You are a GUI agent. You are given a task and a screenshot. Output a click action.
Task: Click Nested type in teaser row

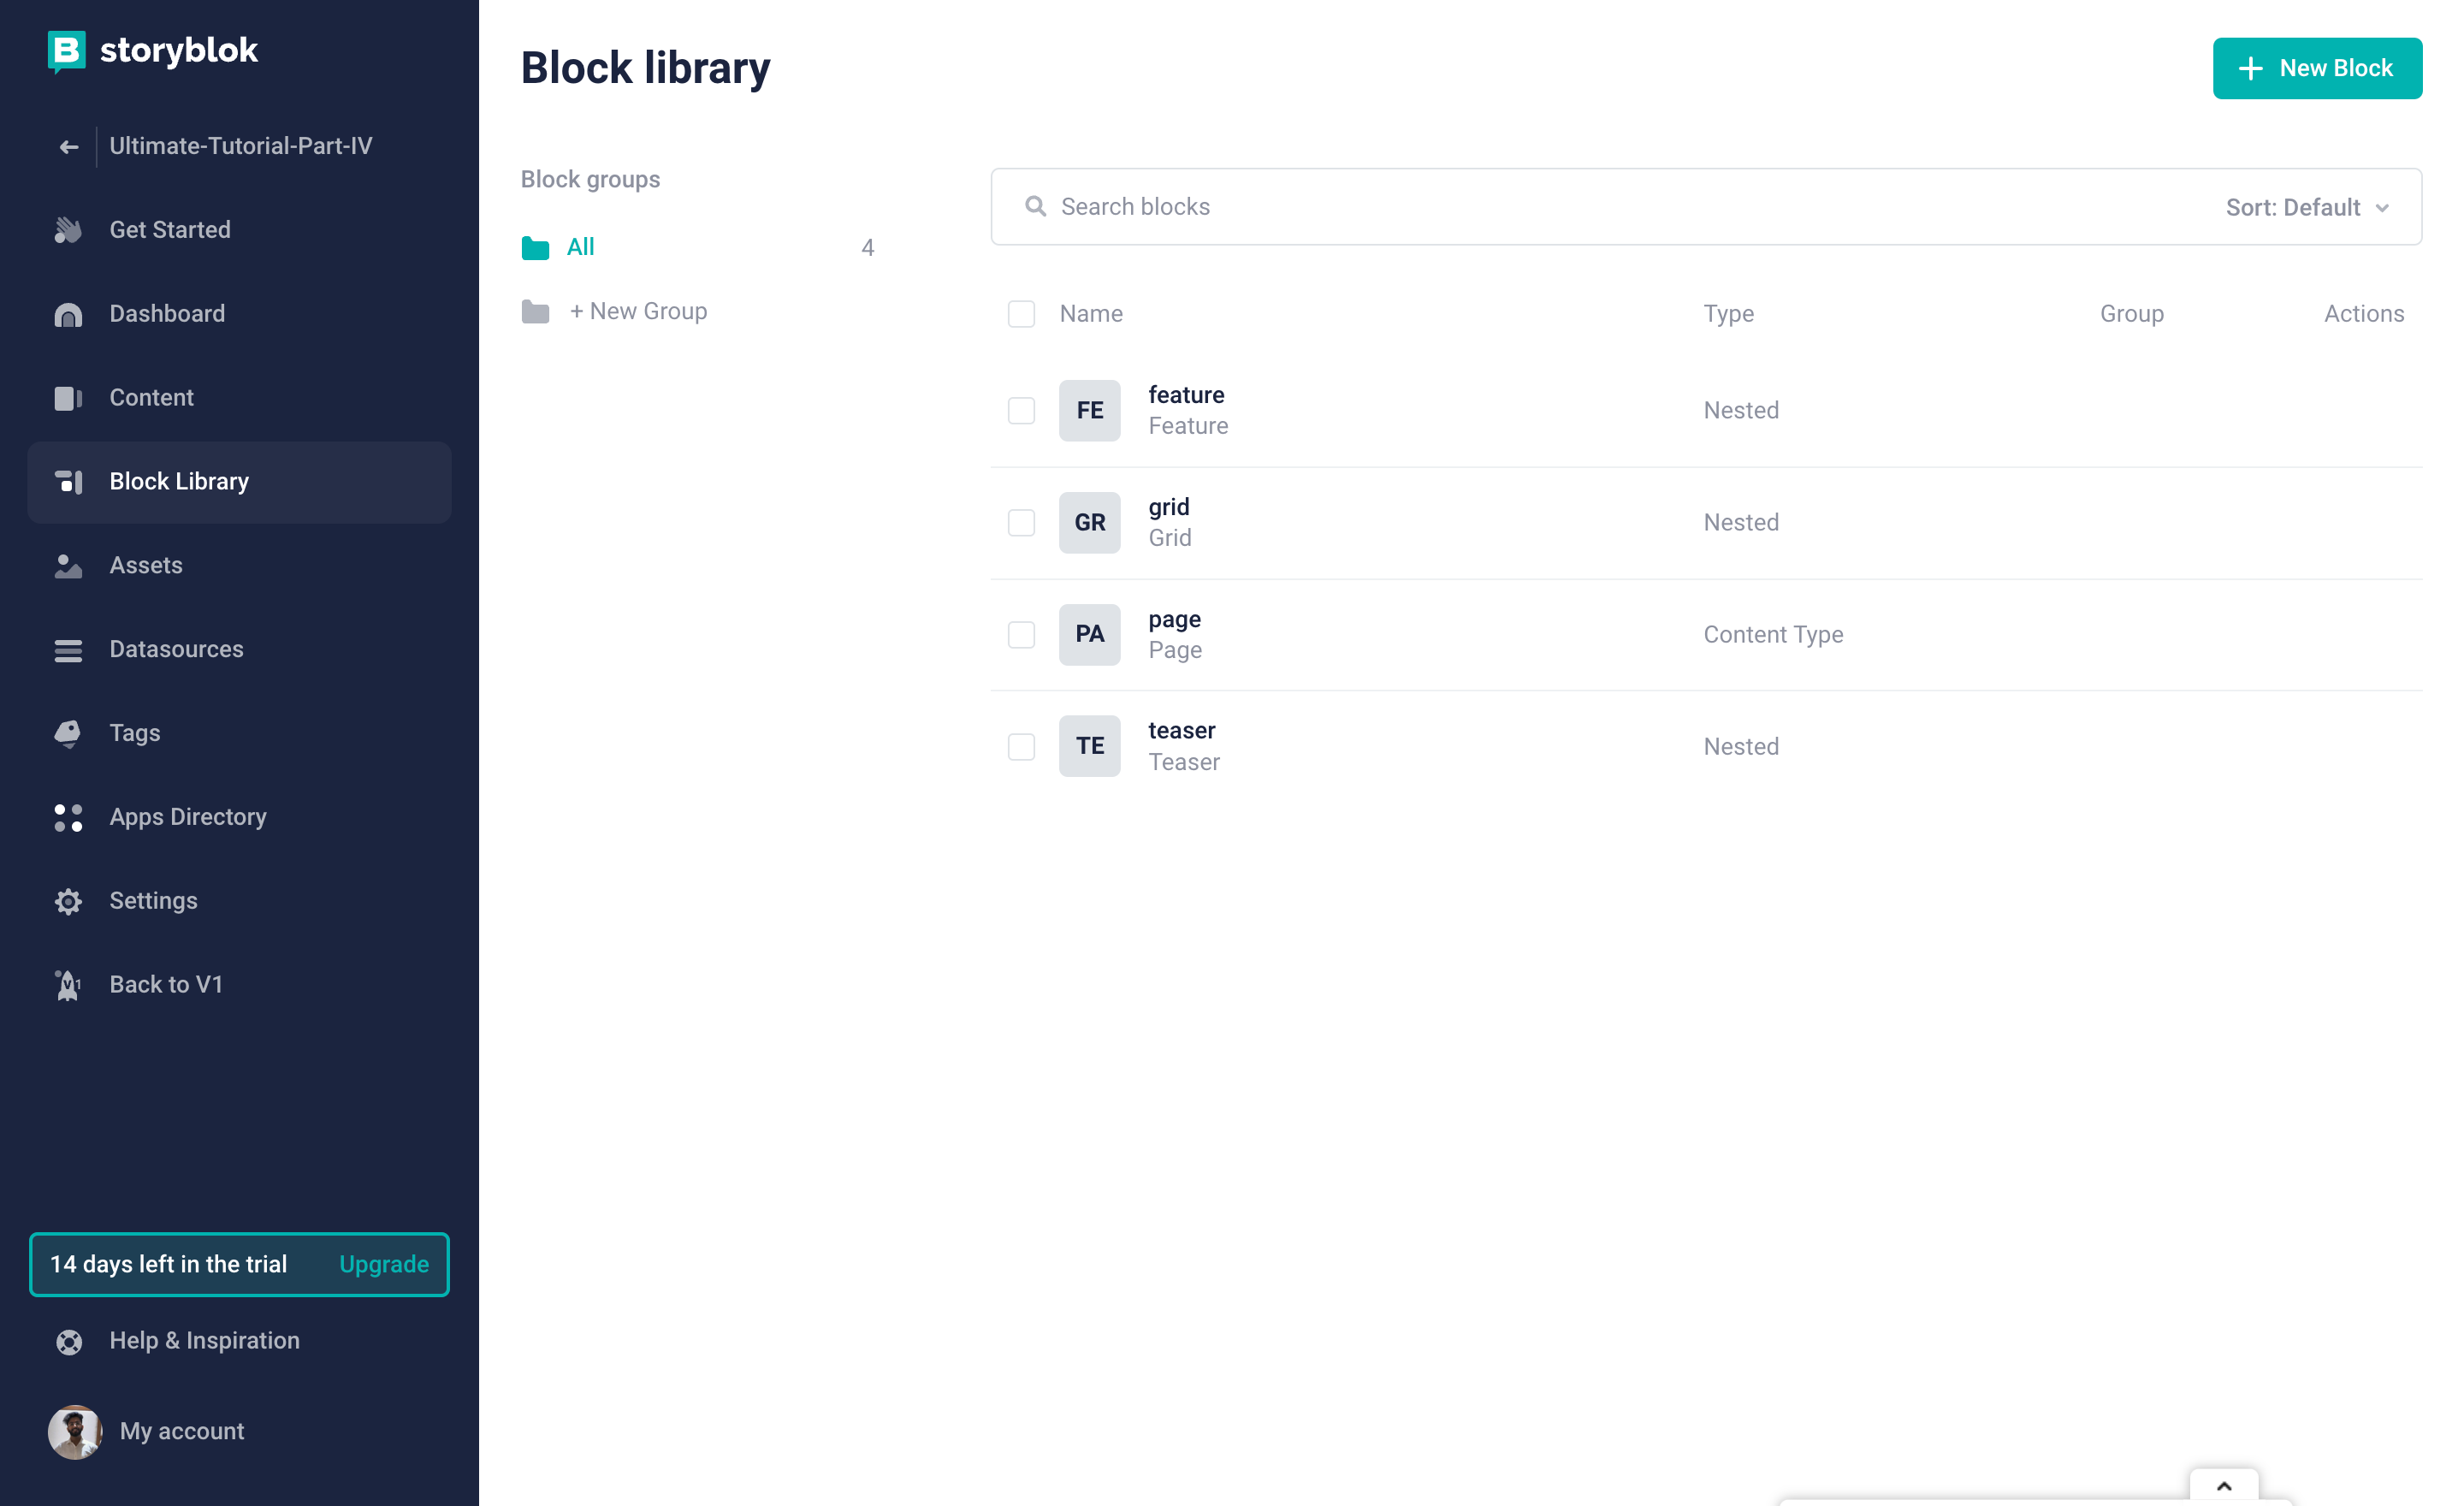(x=1741, y=747)
